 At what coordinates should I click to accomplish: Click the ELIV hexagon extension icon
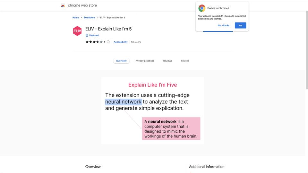coord(77,31)
